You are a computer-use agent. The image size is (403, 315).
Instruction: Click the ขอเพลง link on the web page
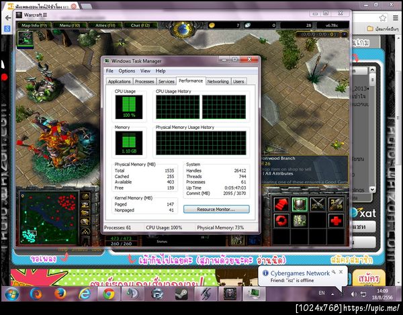(x=43, y=259)
